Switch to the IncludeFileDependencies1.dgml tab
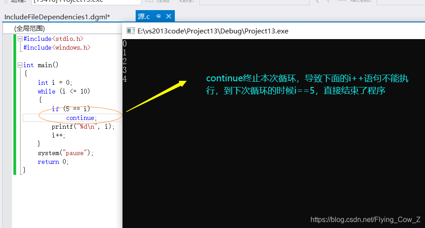Image resolution: width=425 pixels, height=228 pixels. 57,17
